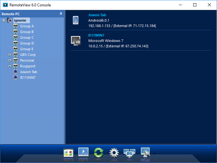Click the Rsupport group icon

[16, 66]
